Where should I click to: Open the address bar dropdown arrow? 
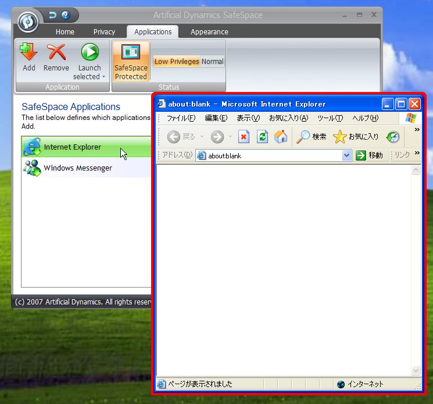pos(346,155)
